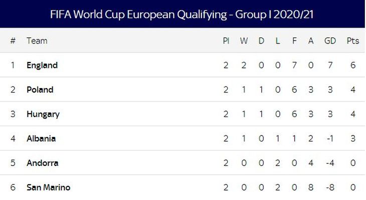Click the W column header
This screenshot has height=200, width=366.
(x=244, y=40)
